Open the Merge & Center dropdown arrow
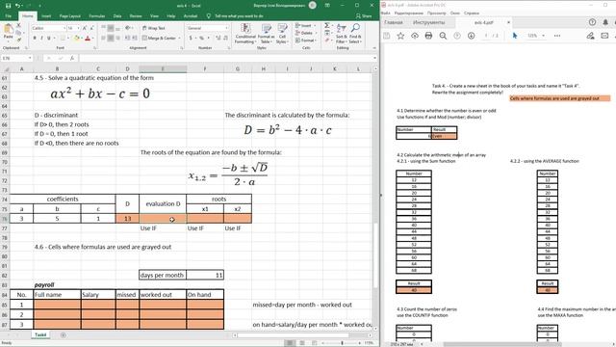Screen dimensions: 616x347 coord(180,39)
